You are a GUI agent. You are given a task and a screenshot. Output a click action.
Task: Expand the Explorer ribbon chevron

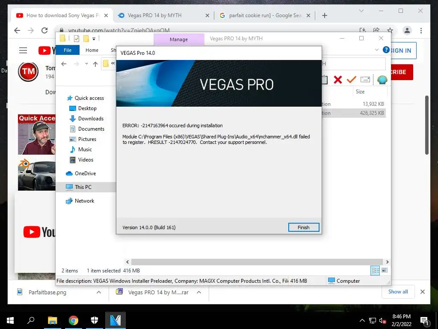coord(376,50)
